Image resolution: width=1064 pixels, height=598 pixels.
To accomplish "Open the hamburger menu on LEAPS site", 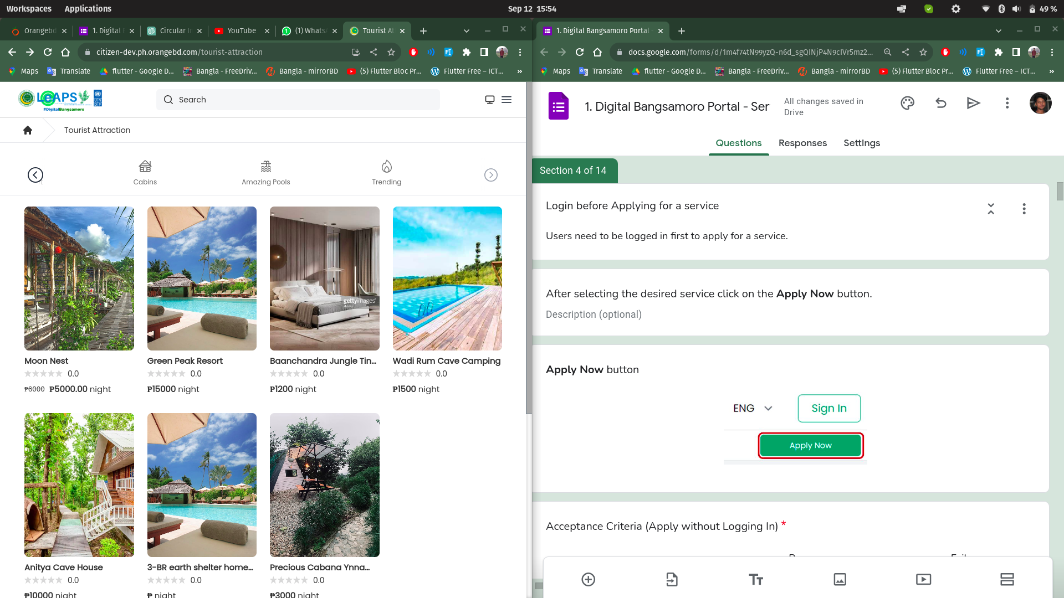I will click(507, 100).
